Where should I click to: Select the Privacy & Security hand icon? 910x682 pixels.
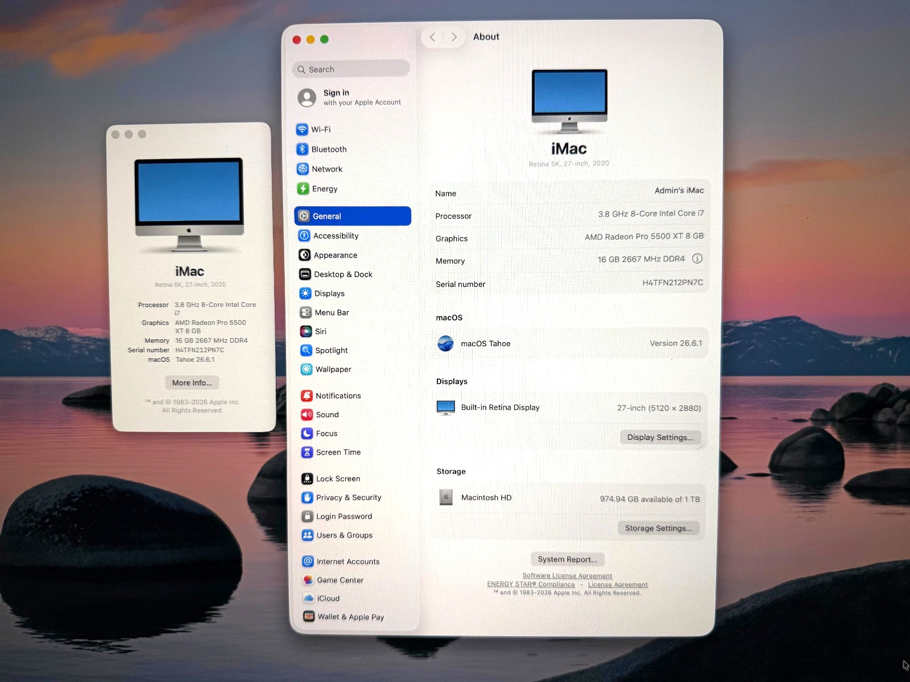click(x=307, y=498)
